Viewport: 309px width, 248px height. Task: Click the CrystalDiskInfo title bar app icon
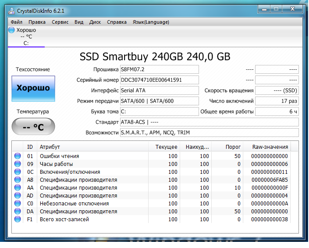click(11, 11)
